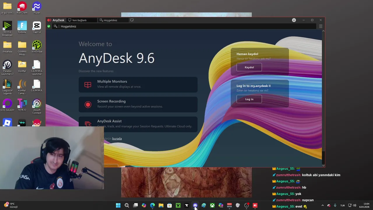373x210 pixels.
Task: Open Ubisoft Connect desktop shortcut
Action: tap(37, 106)
